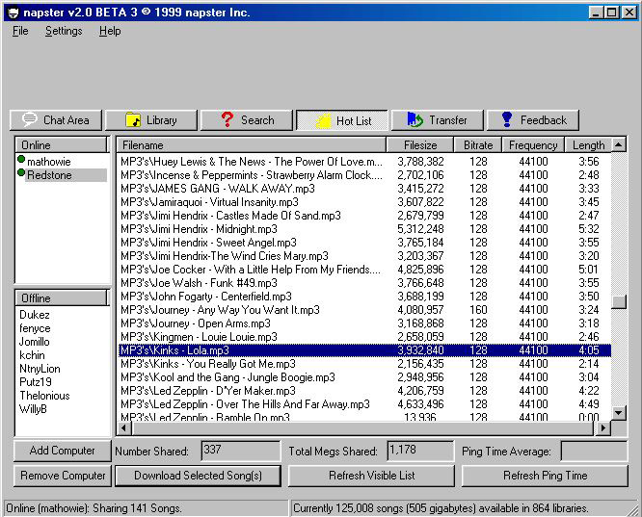Image resolution: width=642 pixels, height=517 pixels.
Task: Click the Add Computer button
Action: pyautogui.click(x=63, y=451)
